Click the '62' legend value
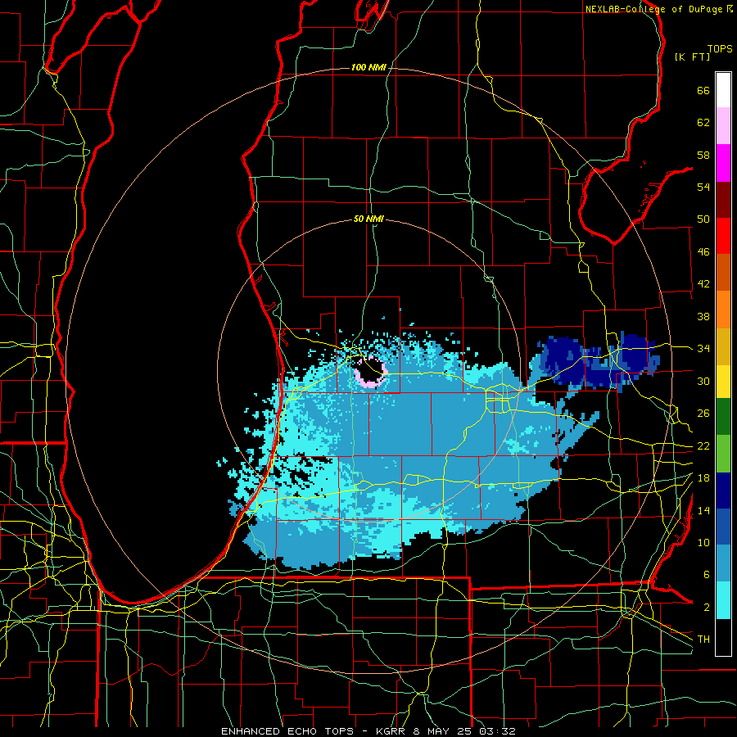Image resolution: width=737 pixels, height=737 pixels. pos(703,122)
